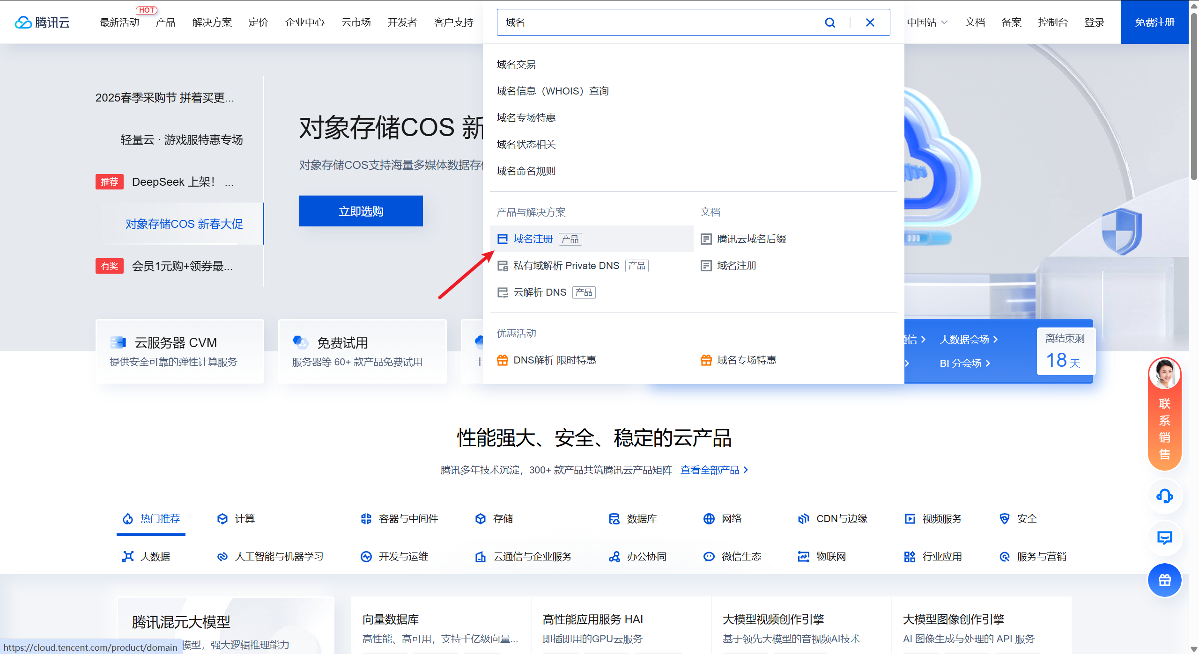Click the search magnifier icon
The width and height of the screenshot is (1199, 654).
click(830, 22)
